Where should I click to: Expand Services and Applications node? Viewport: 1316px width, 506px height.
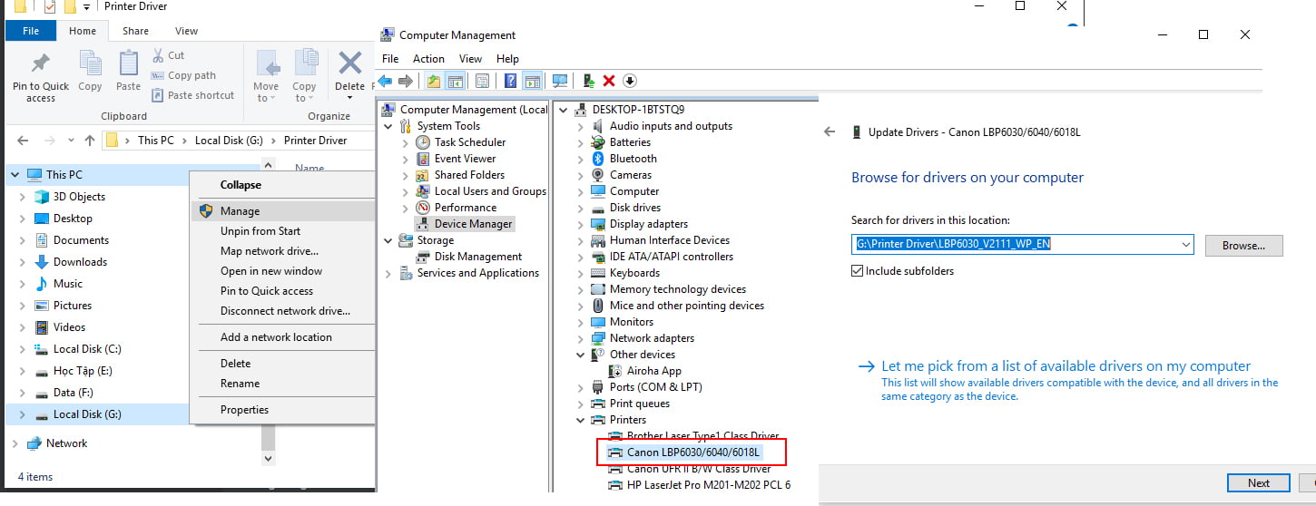(389, 273)
